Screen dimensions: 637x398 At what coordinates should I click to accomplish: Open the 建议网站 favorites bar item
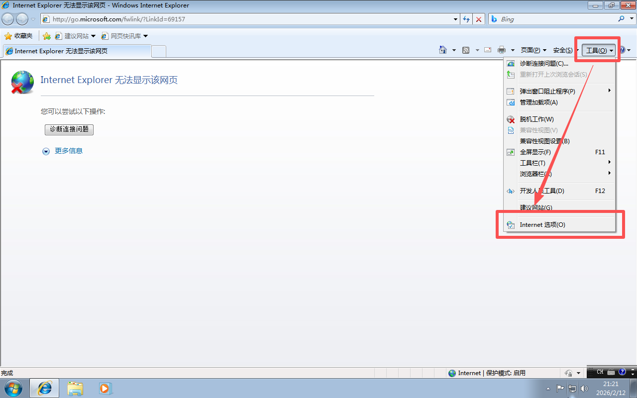click(75, 36)
